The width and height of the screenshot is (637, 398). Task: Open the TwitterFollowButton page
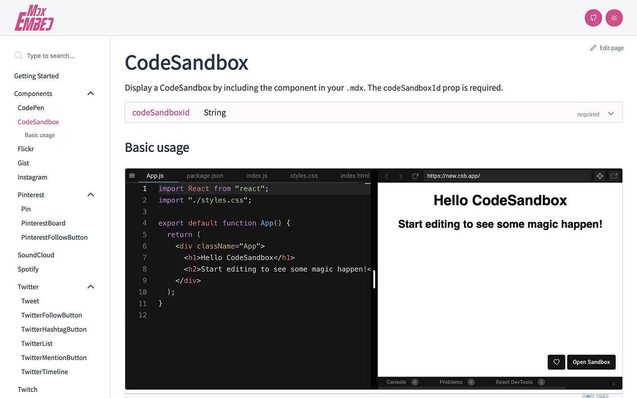click(52, 315)
